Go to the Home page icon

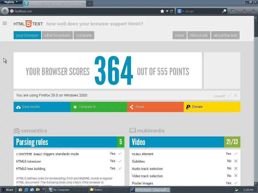pyautogui.click(x=253, y=11)
